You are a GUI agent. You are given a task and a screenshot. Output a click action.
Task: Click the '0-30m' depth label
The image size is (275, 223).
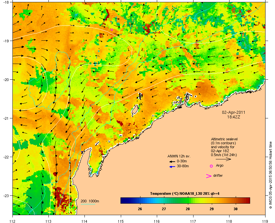click(182, 161)
